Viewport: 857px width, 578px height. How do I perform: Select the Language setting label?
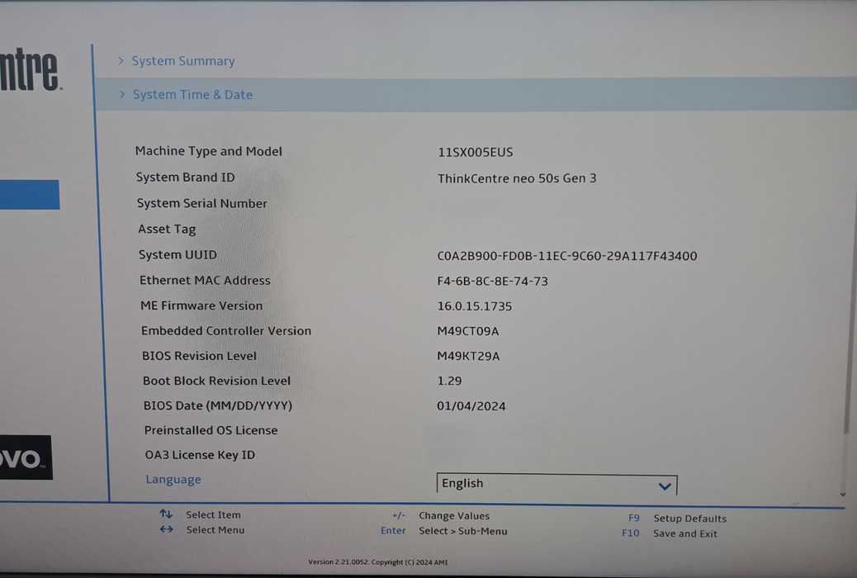173,480
